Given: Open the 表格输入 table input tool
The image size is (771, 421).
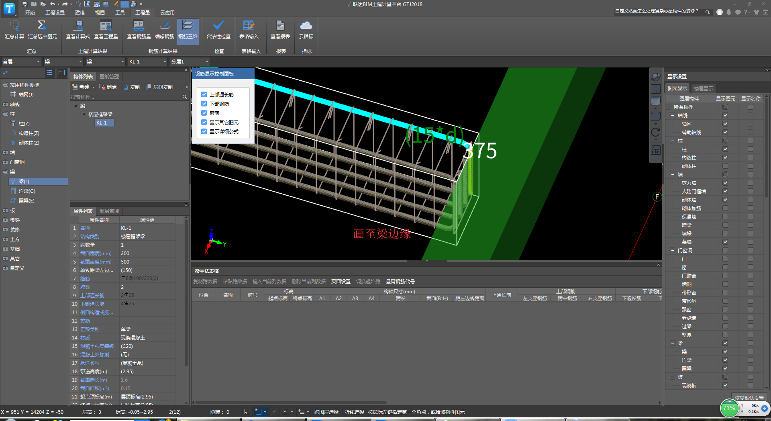Looking at the screenshot, I should (x=249, y=30).
